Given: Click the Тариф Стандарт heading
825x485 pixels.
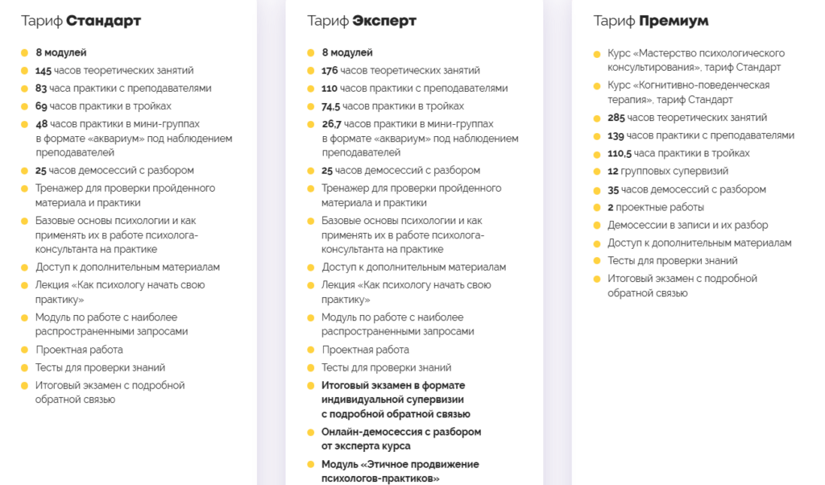Looking at the screenshot, I should [81, 21].
